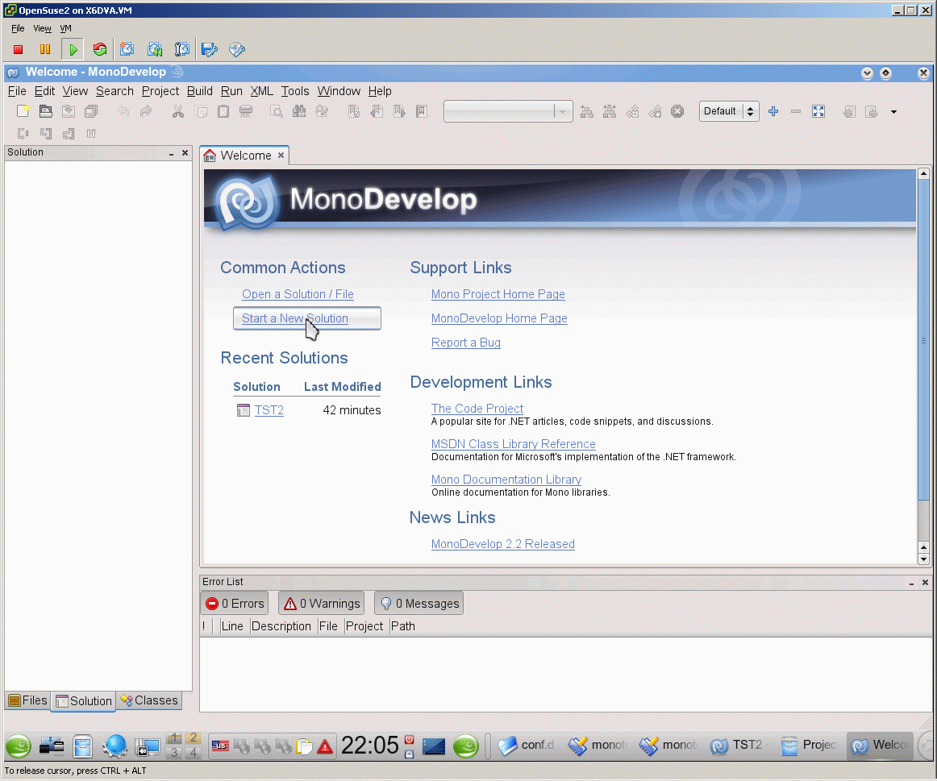Click the New File toolbar icon
This screenshot has width=937, height=781.
pyautogui.click(x=23, y=111)
